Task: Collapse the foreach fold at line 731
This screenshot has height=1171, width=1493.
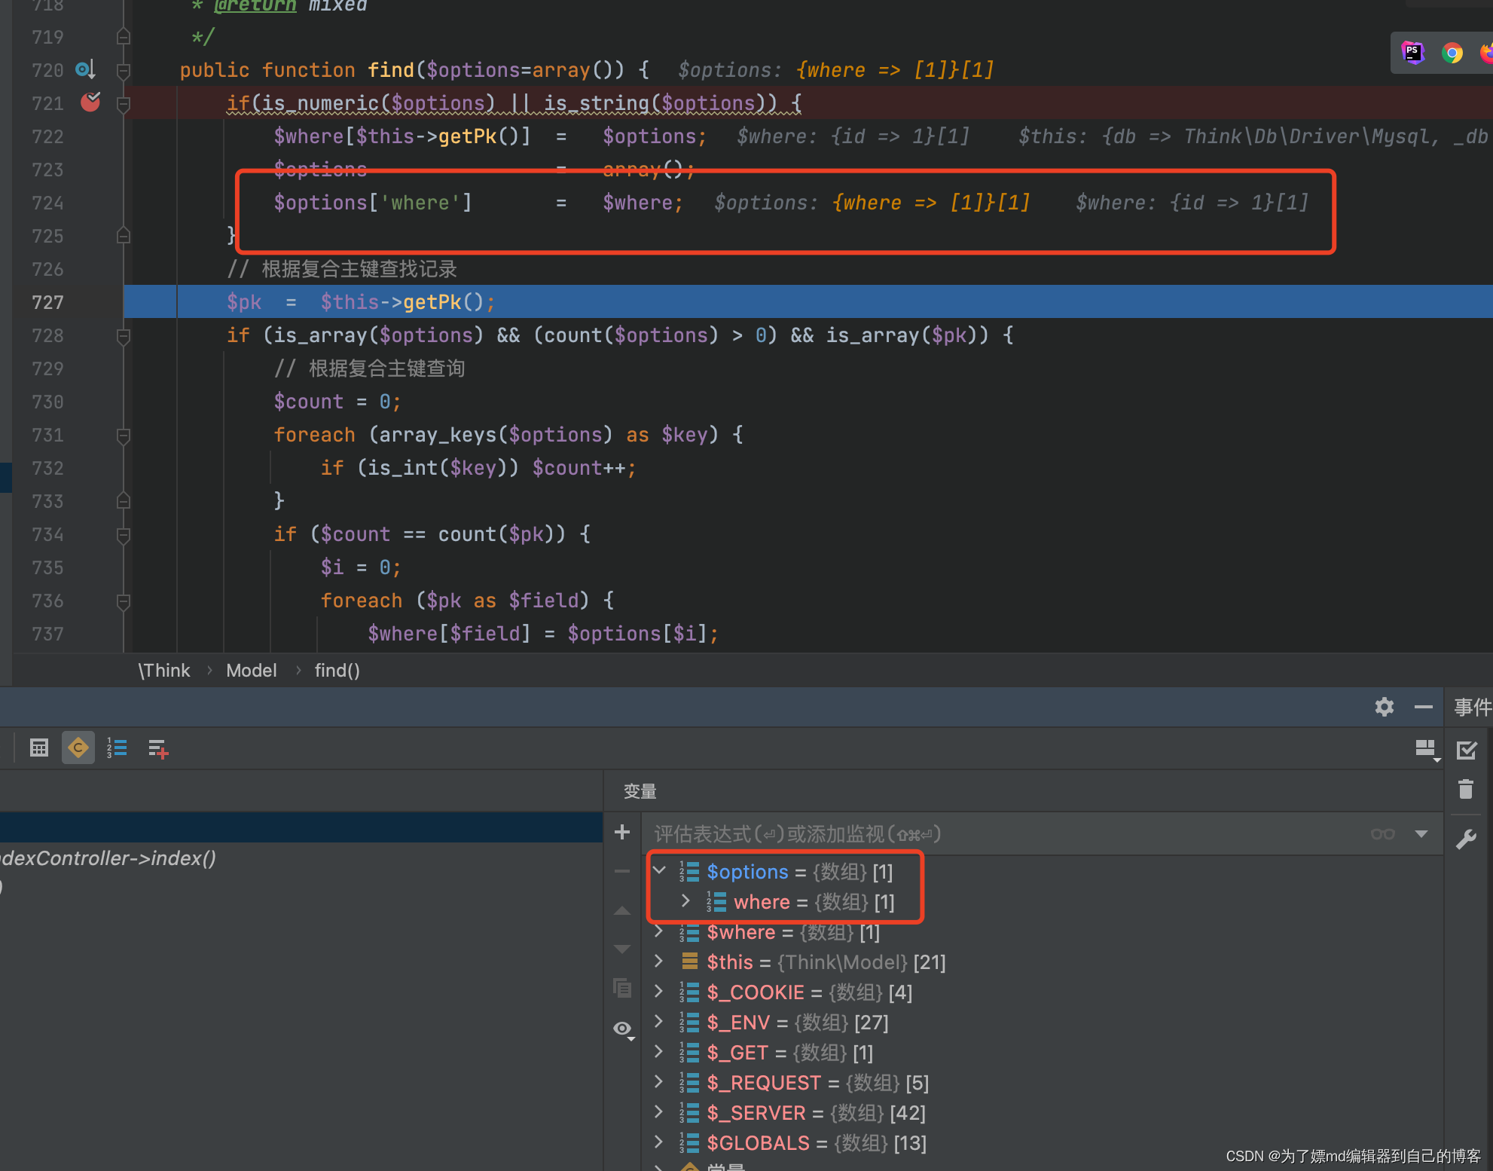Action: tap(124, 435)
